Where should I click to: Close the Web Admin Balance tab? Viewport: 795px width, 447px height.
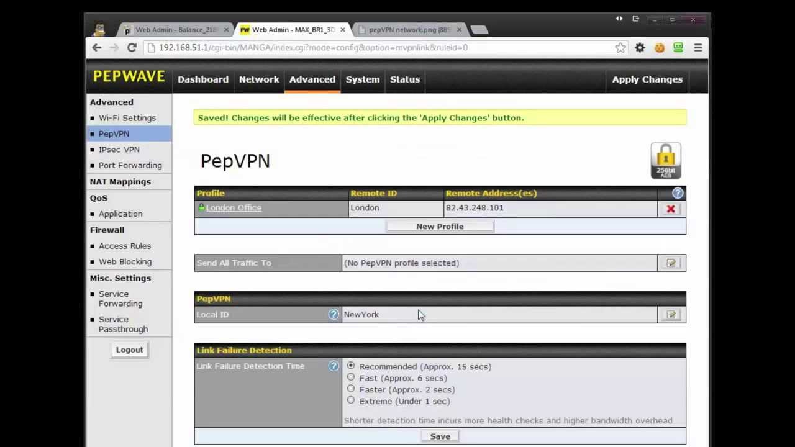(226, 30)
